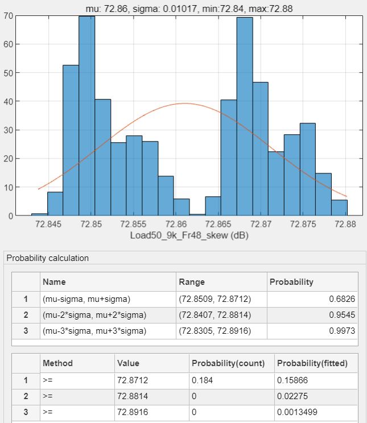Select cell (mu-2*sigma, mu+2*sigma)
Viewport: 367px width, 423px height.
coord(108,315)
